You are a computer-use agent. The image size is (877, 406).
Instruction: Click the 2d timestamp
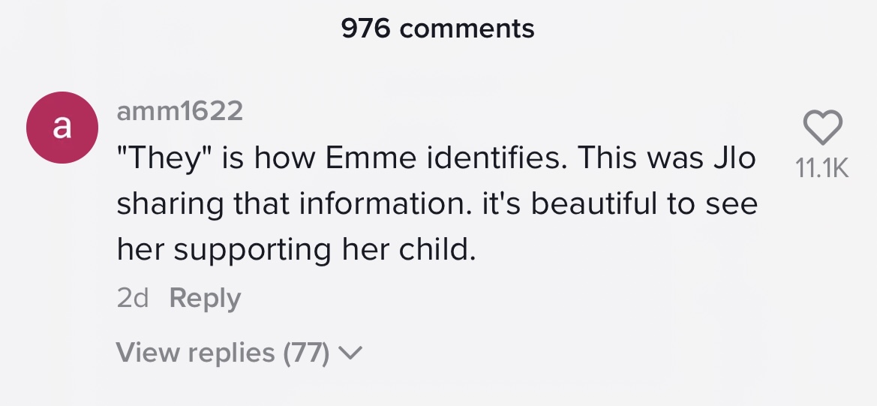[133, 298]
